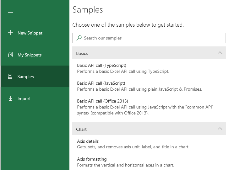Click the hamburger menu icon
The width and height of the screenshot is (229, 170).
10,11
